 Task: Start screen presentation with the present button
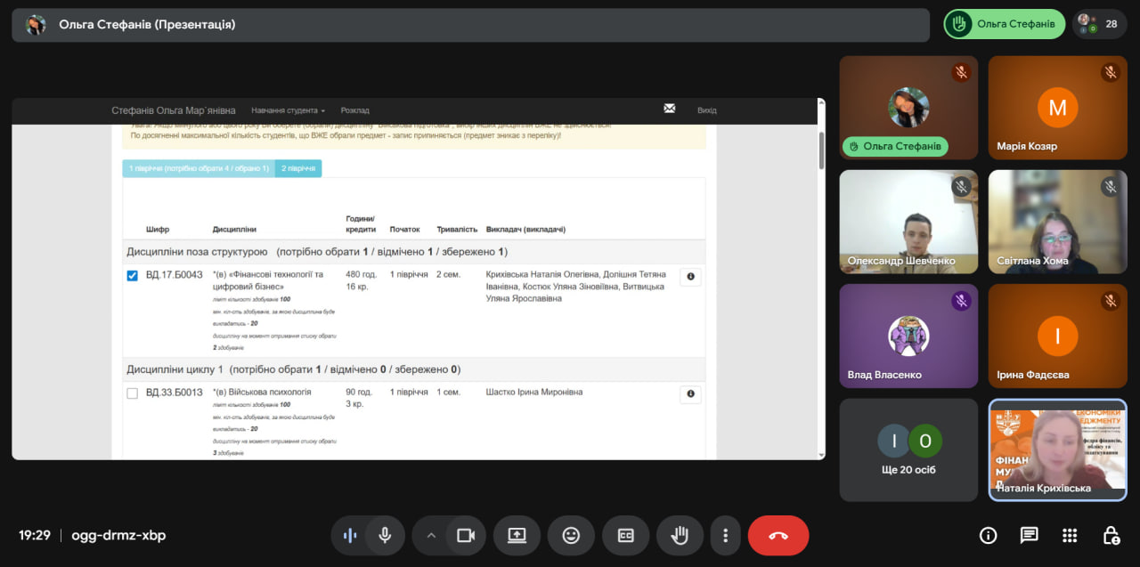click(517, 536)
